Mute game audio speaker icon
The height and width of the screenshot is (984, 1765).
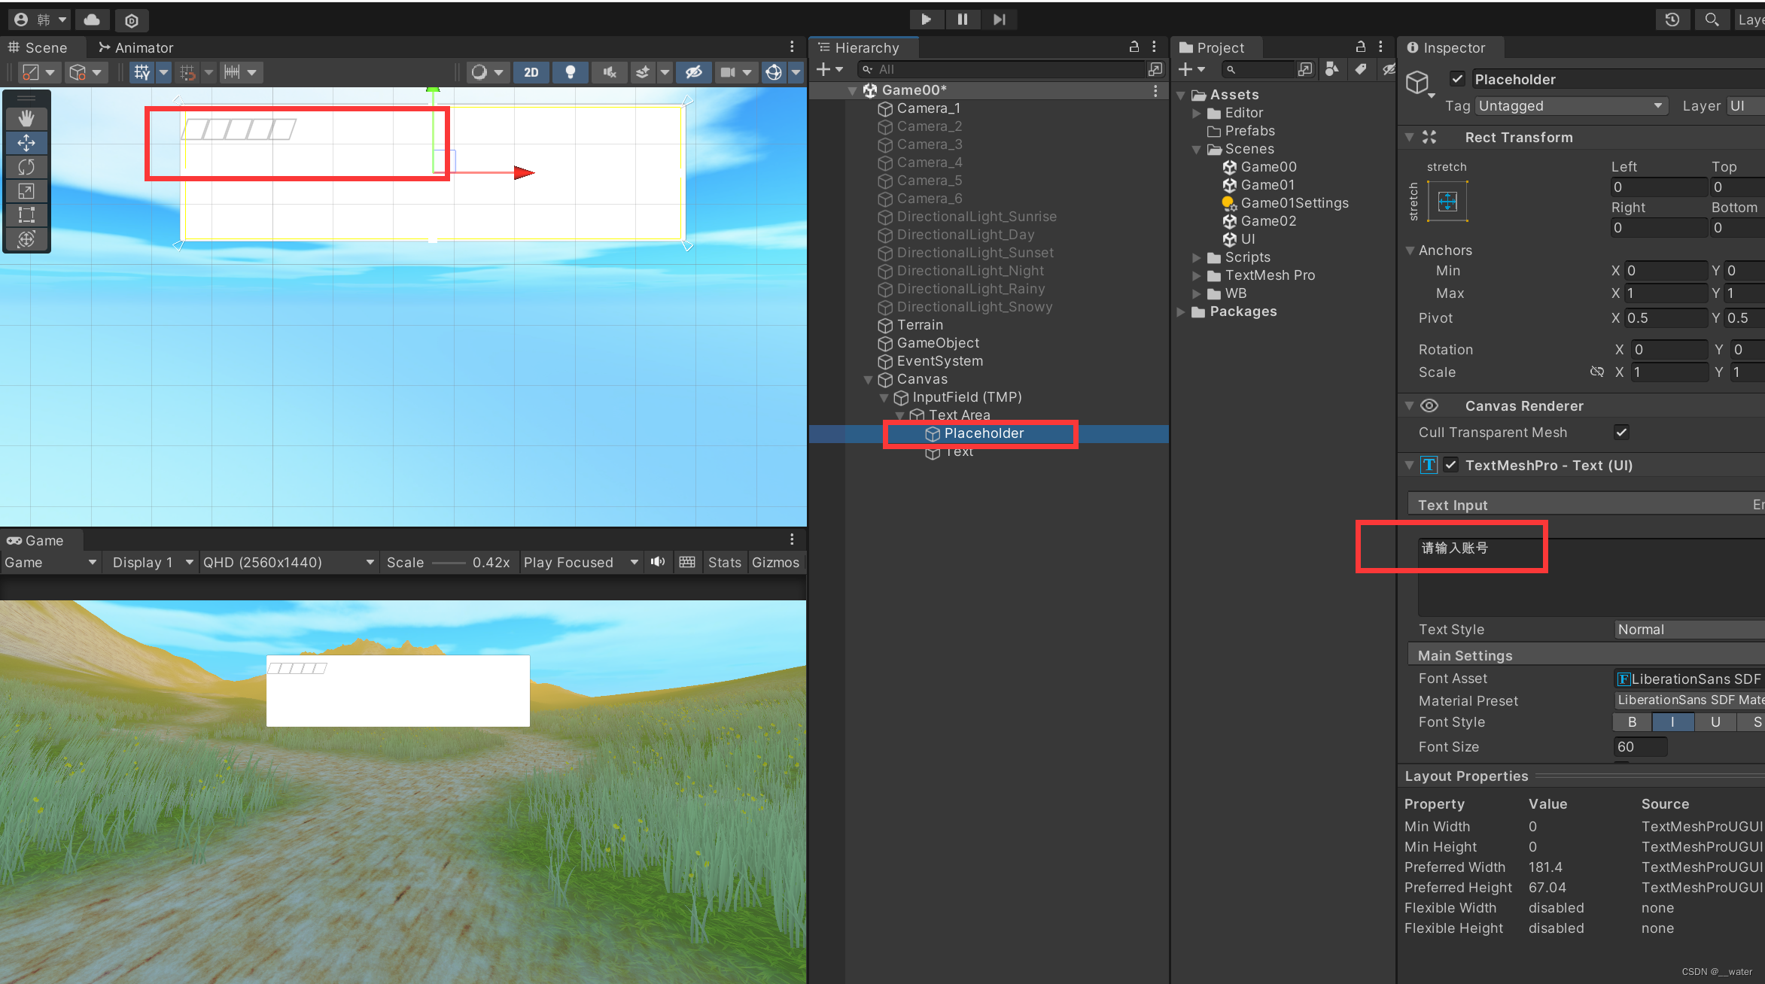pos(658,562)
